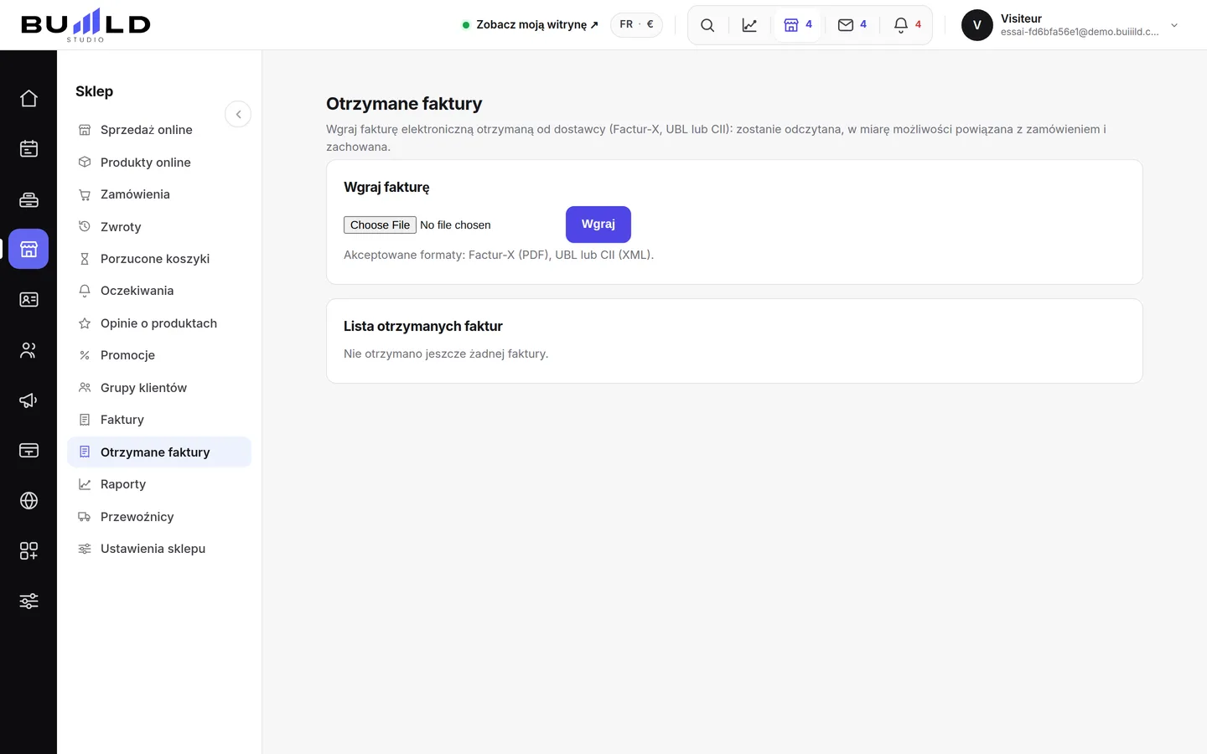Open the sliders settings icon in dark sidebar
The height and width of the screenshot is (754, 1207).
pos(28,601)
